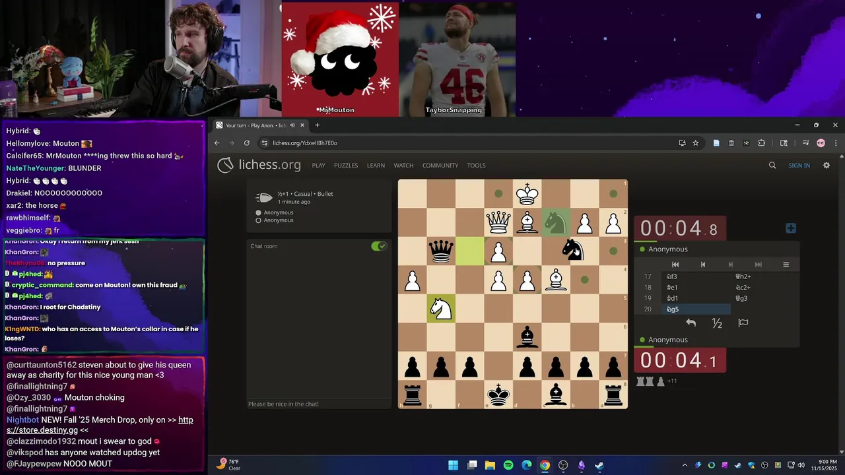
Task: Click the chat input field
Action: pyautogui.click(x=319, y=404)
